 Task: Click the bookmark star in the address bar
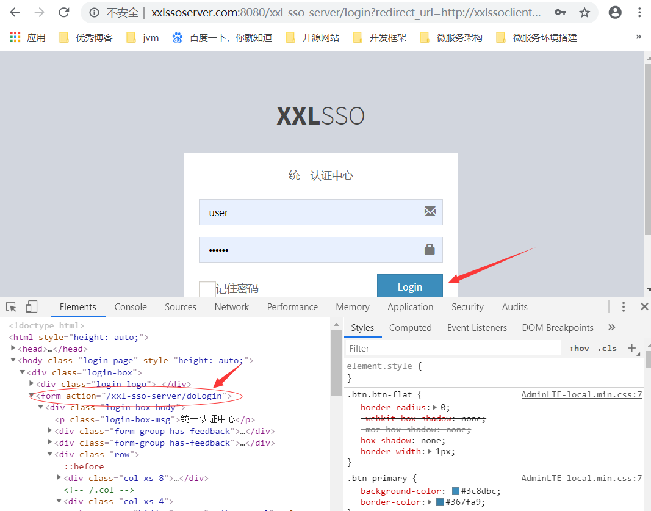click(584, 12)
